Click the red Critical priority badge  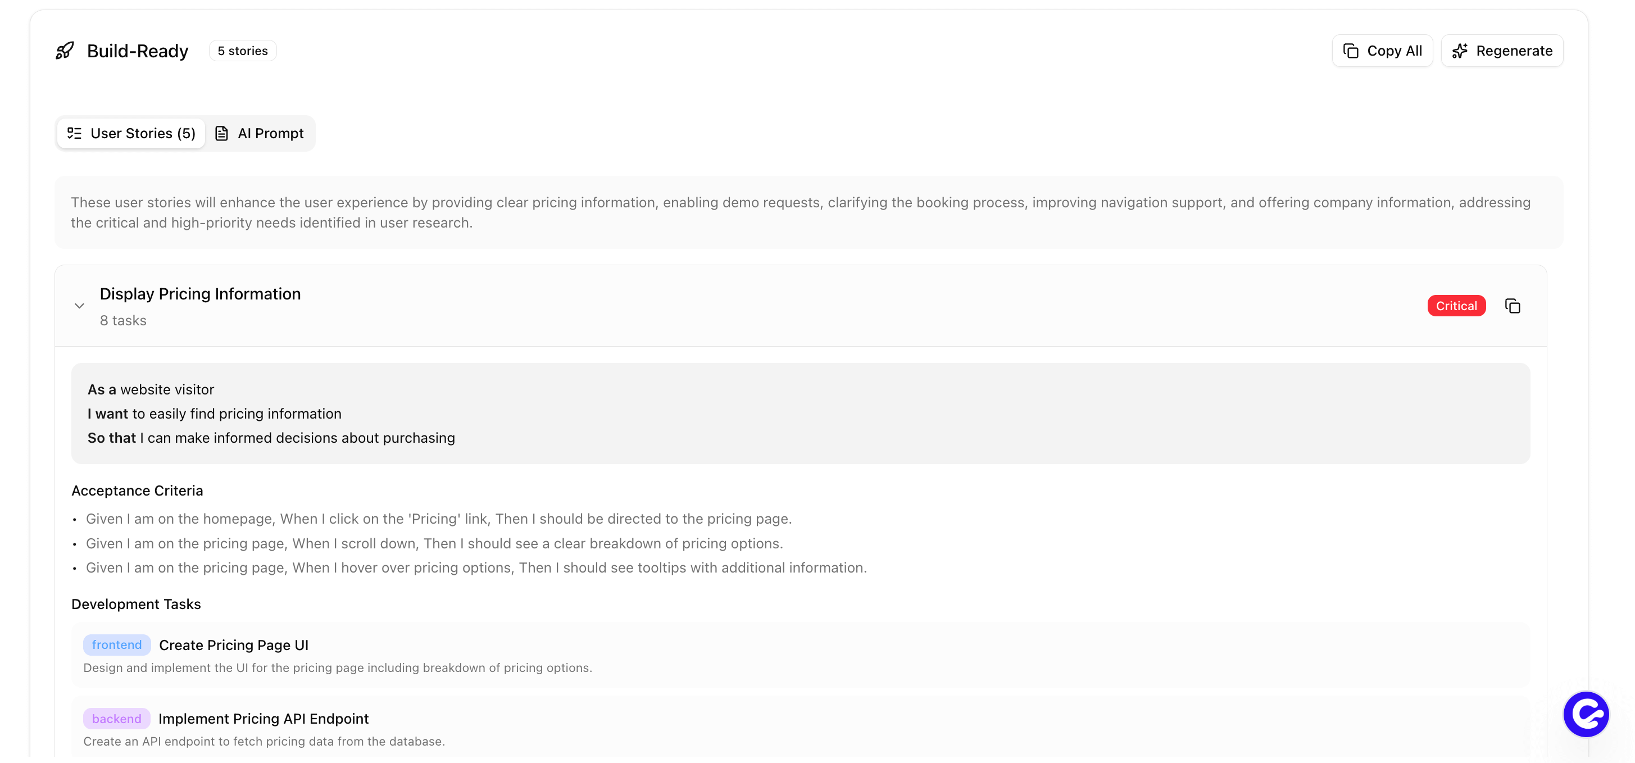(1456, 306)
